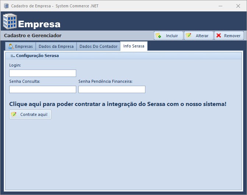Select the Info Serasa tab
Image resolution: width=247 pixels, height=195 pixels.
tap(134, 46)
